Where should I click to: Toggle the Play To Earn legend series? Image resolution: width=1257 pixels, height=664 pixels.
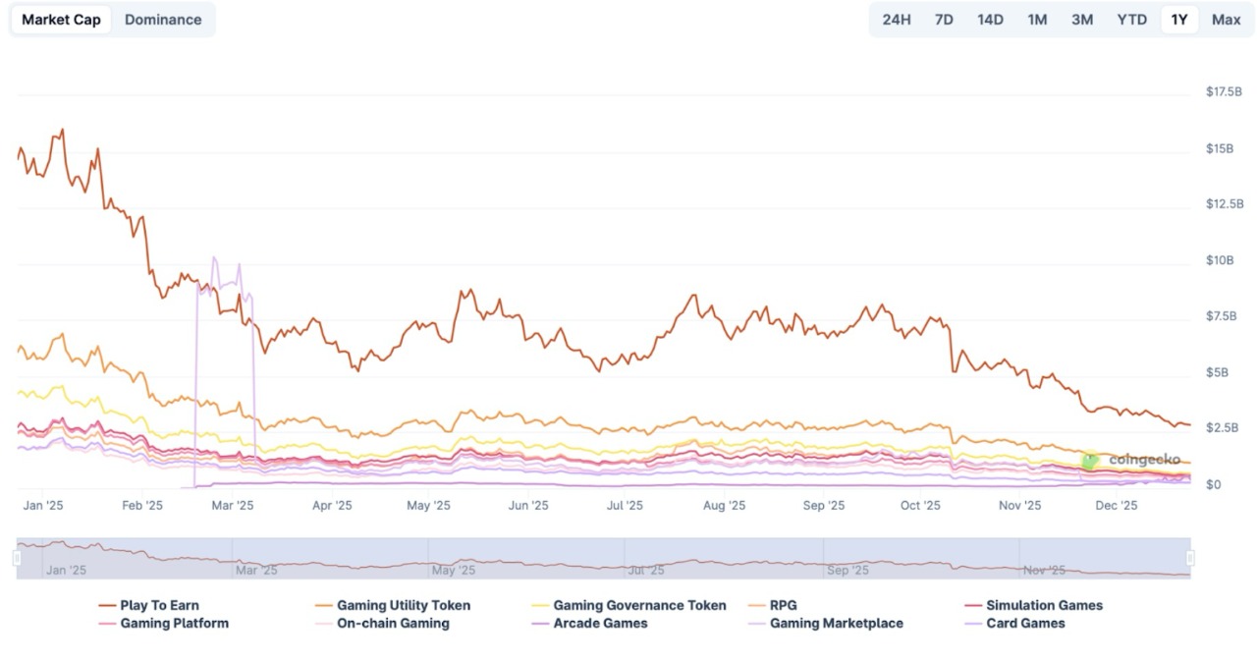click(x=159, y=605)
